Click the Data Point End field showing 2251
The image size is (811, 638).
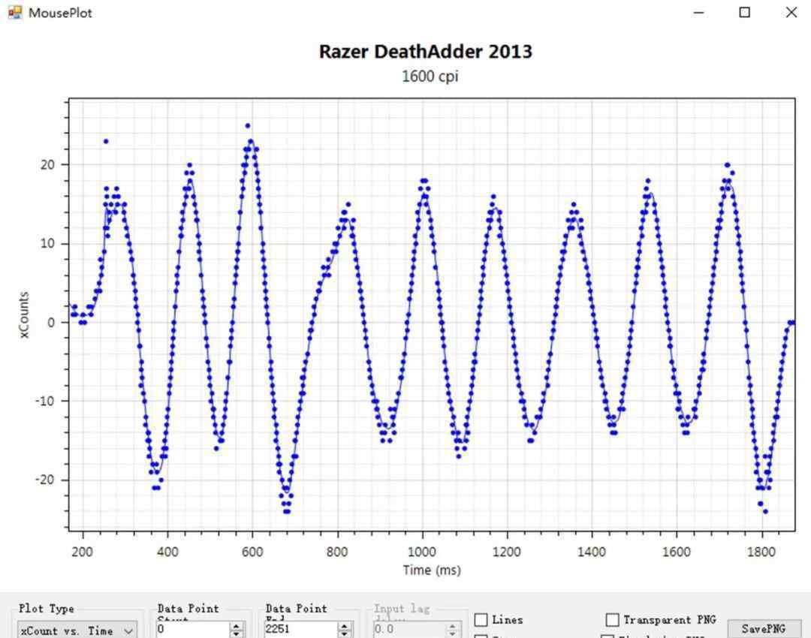tap(301, 629)
